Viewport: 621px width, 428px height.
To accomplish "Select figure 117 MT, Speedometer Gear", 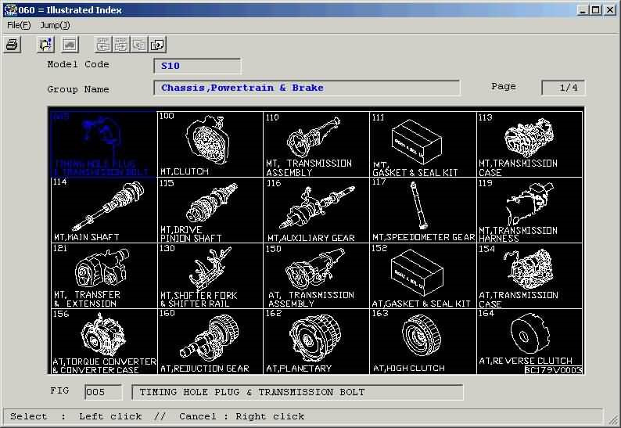I will pos(423,210).
